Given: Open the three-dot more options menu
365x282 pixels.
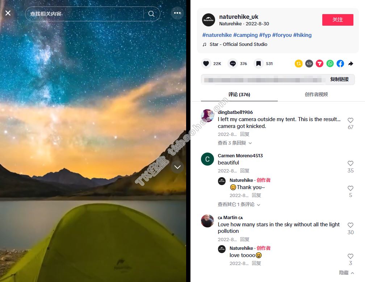Looking at the screenshot, I should tap(177, 13).
